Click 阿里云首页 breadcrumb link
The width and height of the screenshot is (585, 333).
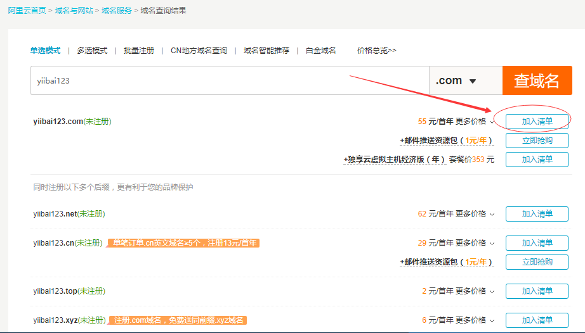click(27, 11)
